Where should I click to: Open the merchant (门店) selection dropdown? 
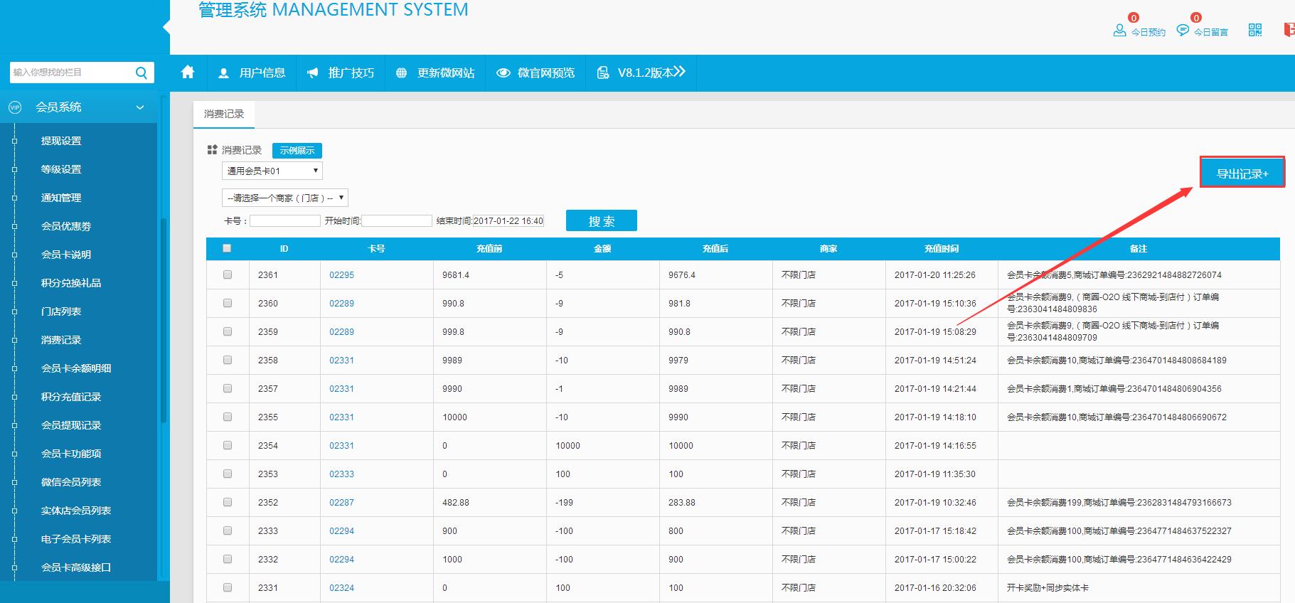coord(284,198)
